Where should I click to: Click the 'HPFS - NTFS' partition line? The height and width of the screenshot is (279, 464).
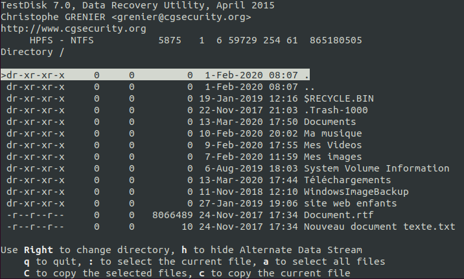pos(65,41)
